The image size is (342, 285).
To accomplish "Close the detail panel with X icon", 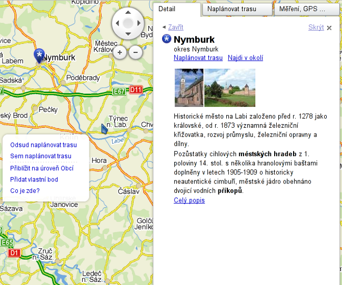I will tap(329, 28).
